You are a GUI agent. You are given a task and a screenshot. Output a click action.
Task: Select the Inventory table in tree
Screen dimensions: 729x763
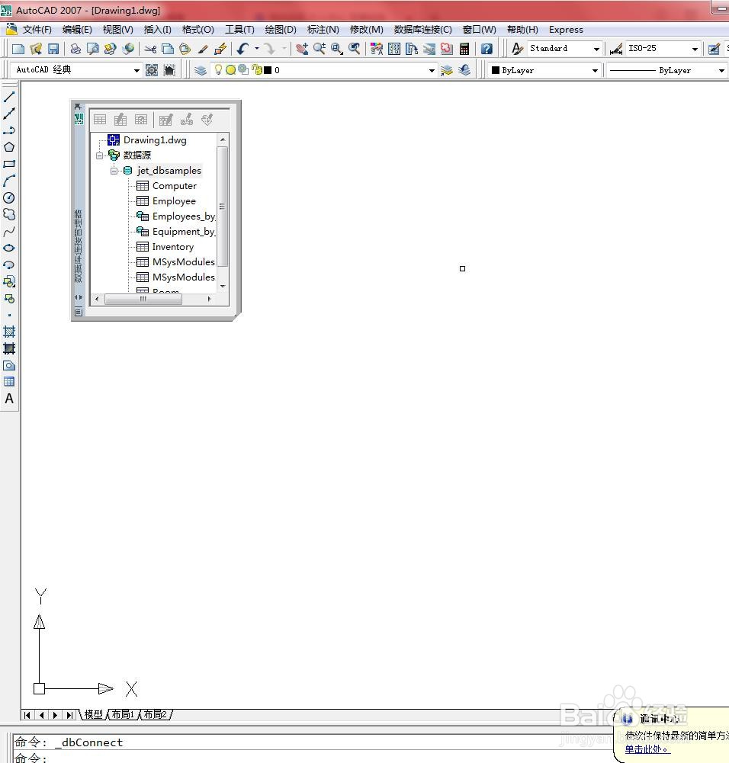[x=173, y=247]
